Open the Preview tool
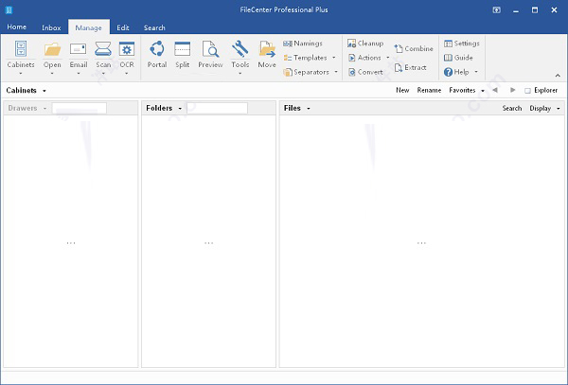Image resolution: width=568 pixels, height=385 pixels. (x=210, y=49)
